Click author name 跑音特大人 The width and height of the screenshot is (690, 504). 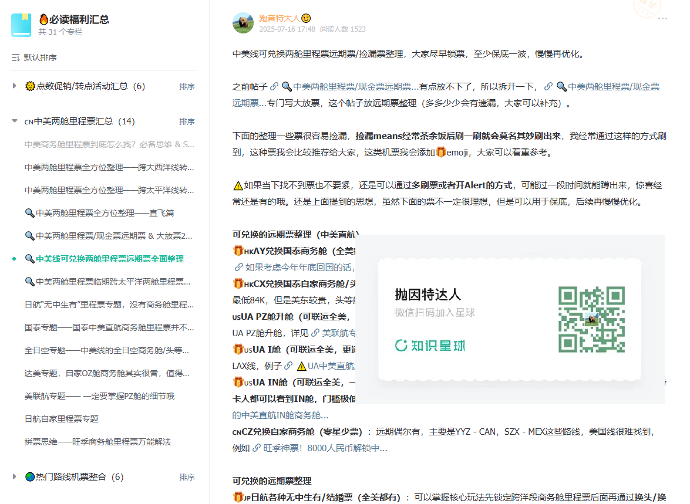279,18
